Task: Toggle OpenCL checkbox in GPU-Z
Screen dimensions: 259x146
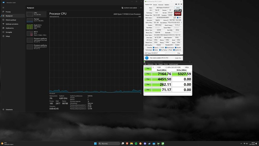Action: tap(154, 48)
